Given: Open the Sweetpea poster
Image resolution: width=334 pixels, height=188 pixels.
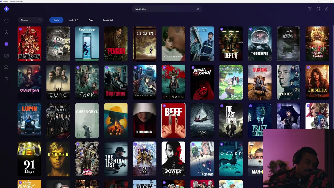Looking at the screenshot, I should click(29, 82).
